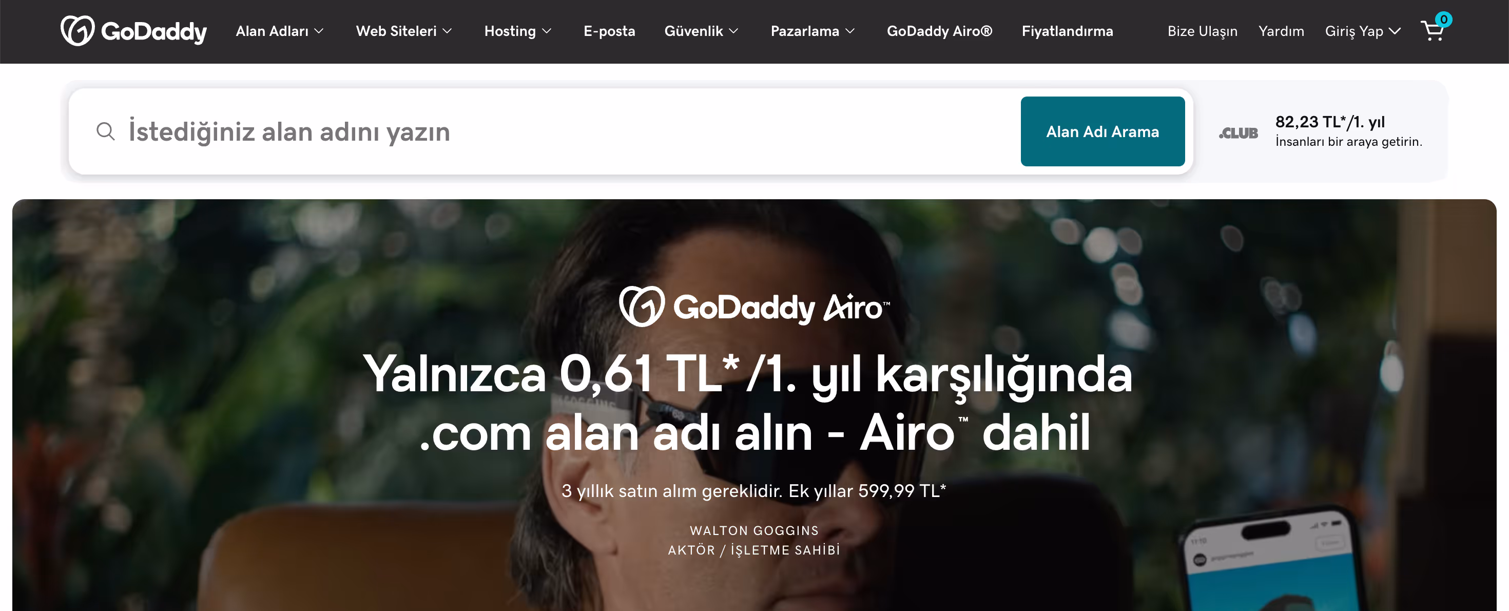Expand the Güvenlik menu

pyautogui.click(x=701, y=31)
